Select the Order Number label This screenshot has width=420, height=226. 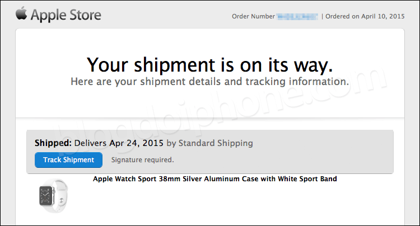coord(253,16)
